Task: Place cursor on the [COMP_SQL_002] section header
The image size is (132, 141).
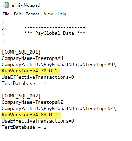Action: coord(21,96)
